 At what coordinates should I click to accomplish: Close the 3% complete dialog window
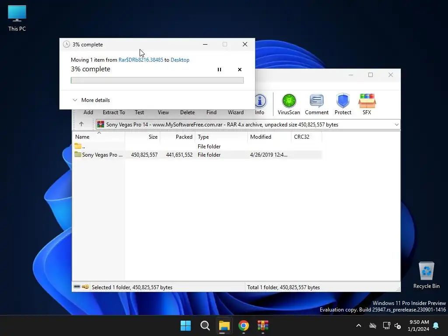pos(245,44)
